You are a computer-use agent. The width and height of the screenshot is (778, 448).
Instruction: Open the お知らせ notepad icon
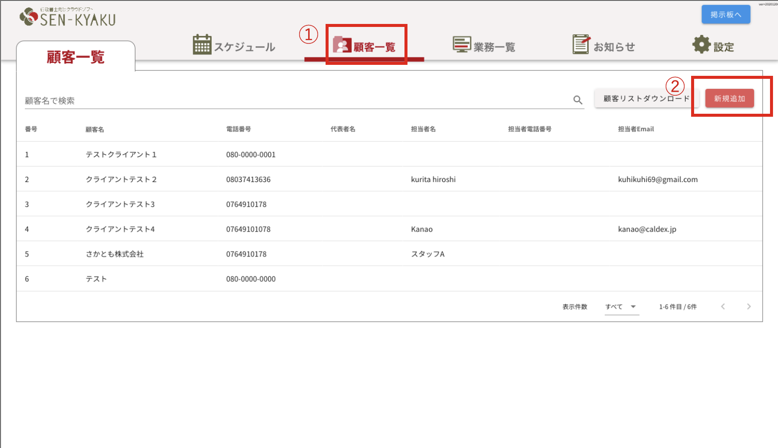pyautogui.click(x=581, y=45)
